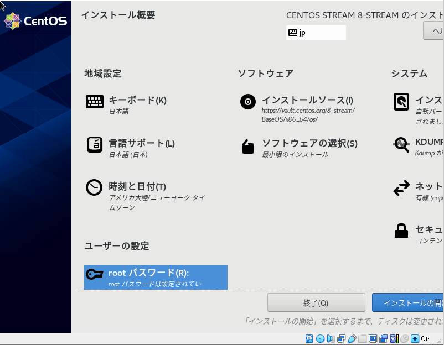
Task: Open 言語サポート(L) settings
Action: pos(142,143)
